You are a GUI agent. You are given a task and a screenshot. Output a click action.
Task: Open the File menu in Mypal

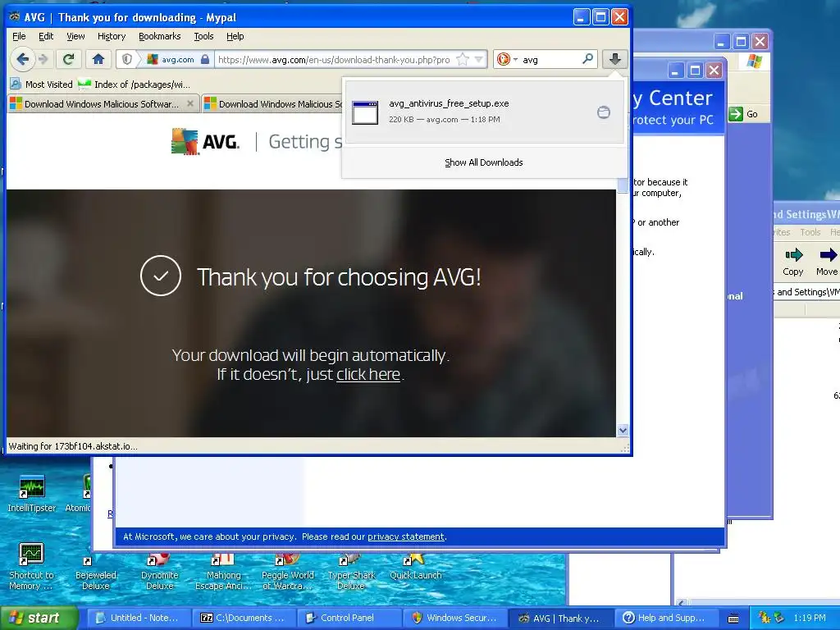click(x=19, y=36)
